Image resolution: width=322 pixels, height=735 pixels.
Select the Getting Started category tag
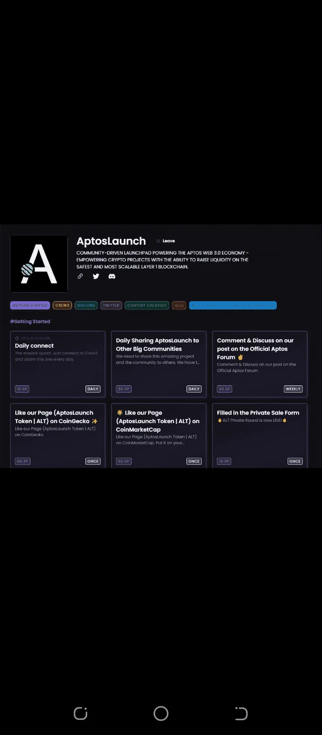[x=30, y=305]
